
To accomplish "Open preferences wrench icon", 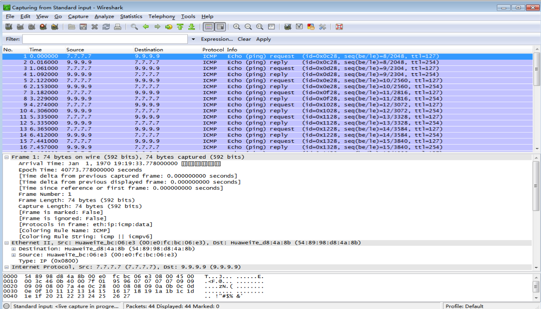I will (323, 27).
